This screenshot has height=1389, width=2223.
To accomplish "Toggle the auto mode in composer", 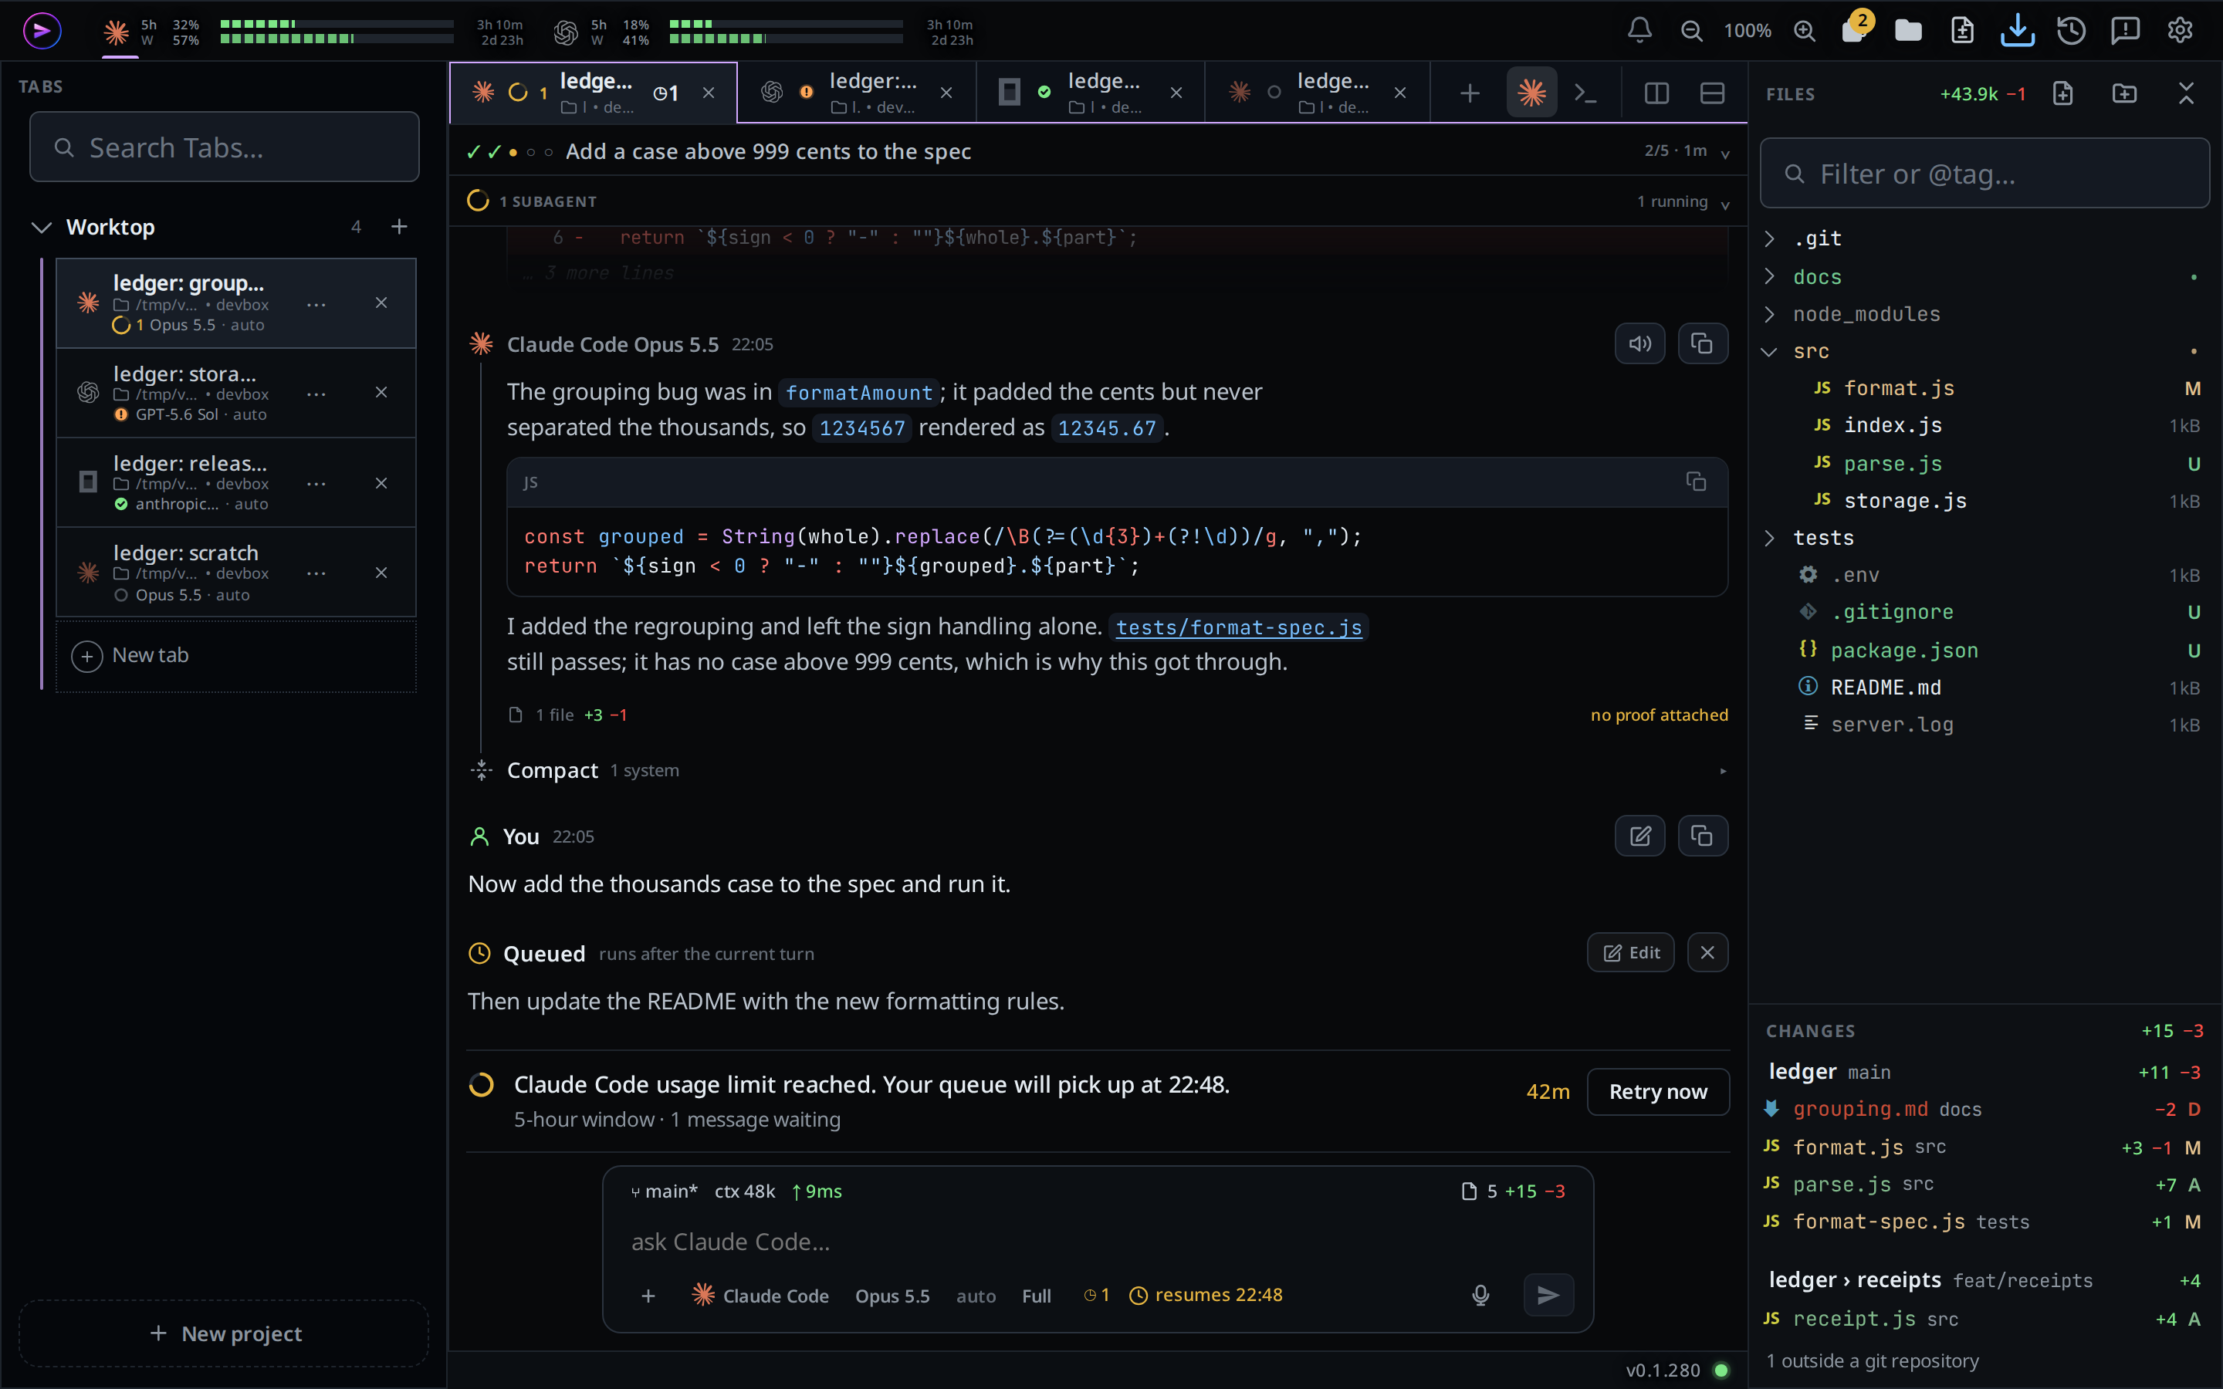I will pos(976,1296).
